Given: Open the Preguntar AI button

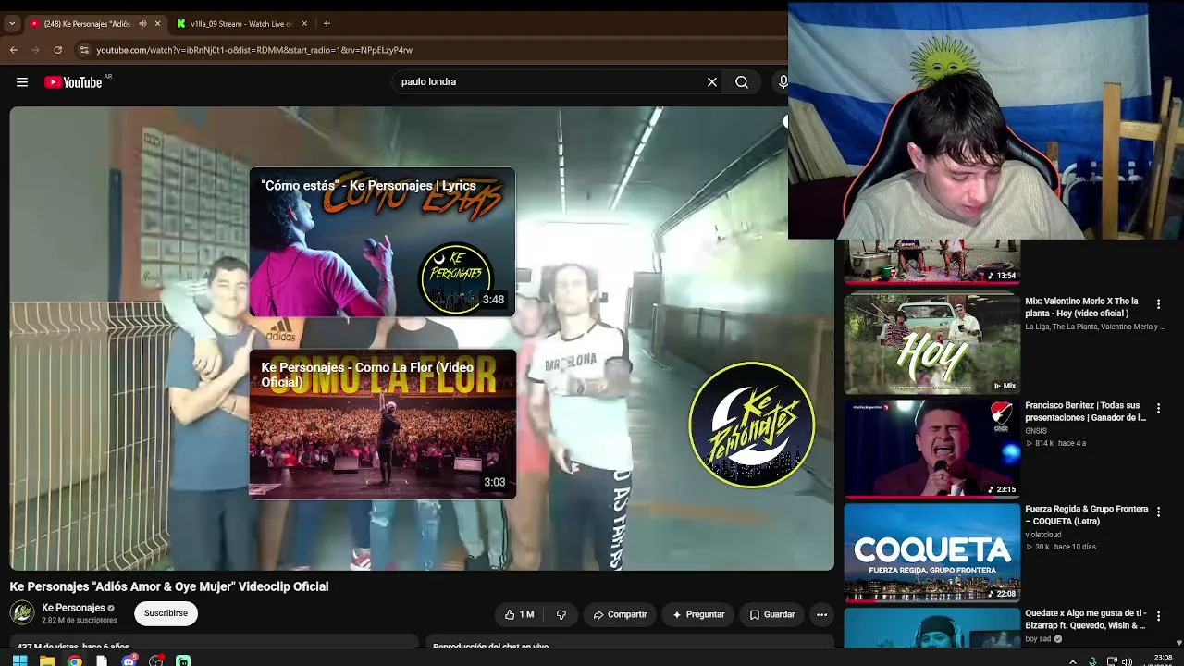Looking at the screenshot, I should (698, 614).
